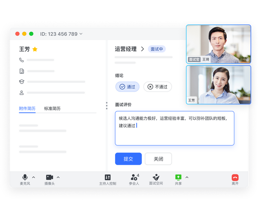261x212 pixels.
Task: Open participants (参会人) list
Action: click(x=134, y=177)
